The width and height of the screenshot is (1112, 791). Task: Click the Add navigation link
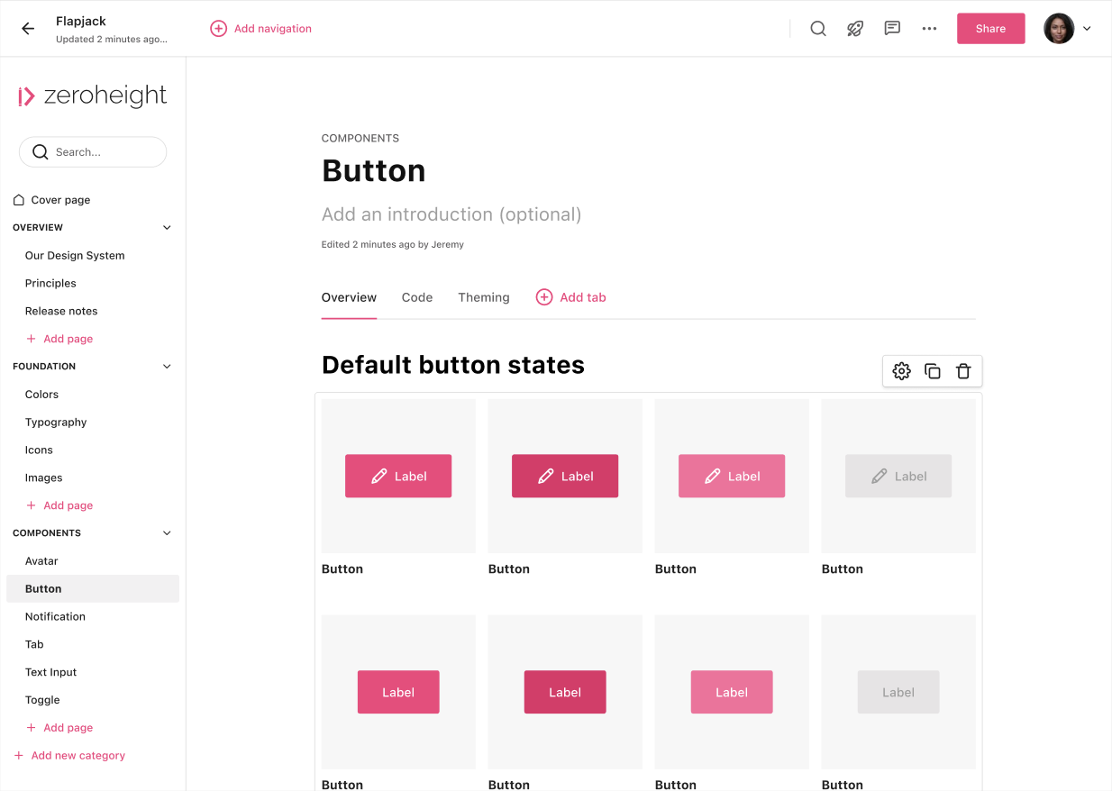273,29
